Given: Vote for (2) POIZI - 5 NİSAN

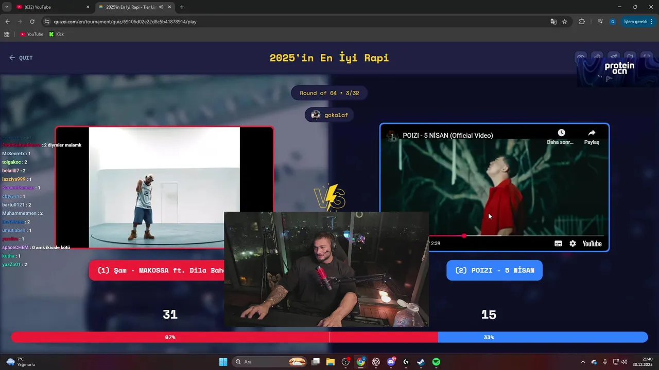Looking at the screenshot, I should click(494, 270).
